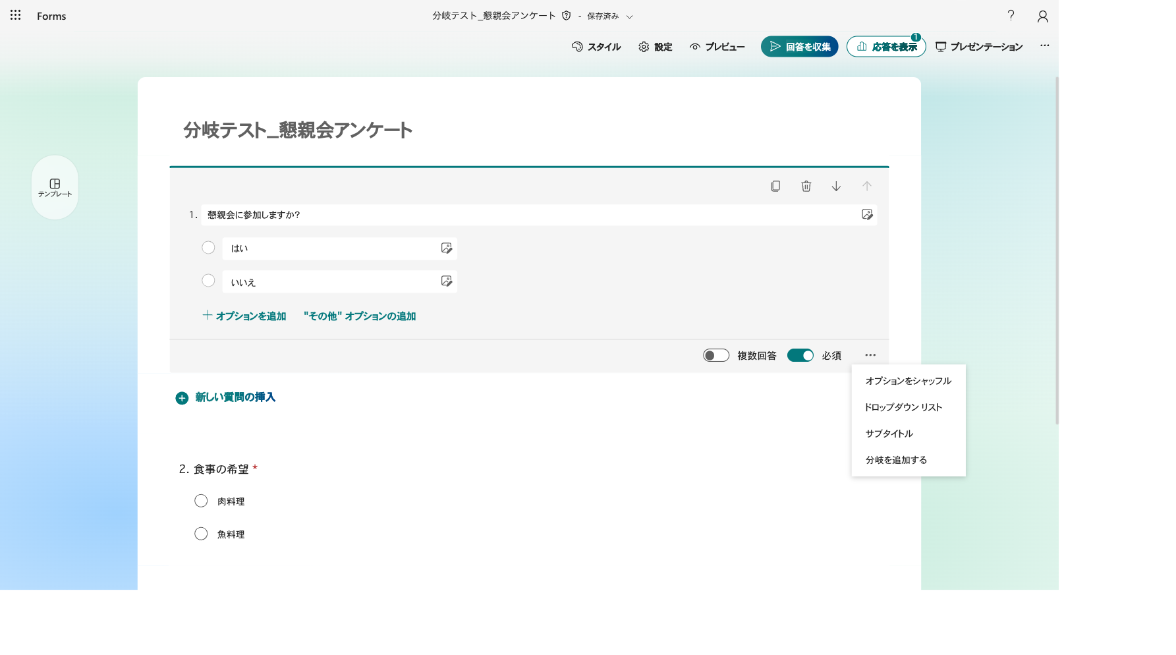This screenshot has height=655, width=1176.
Task: Select the はい radio button
Action: tap(208, 248)
